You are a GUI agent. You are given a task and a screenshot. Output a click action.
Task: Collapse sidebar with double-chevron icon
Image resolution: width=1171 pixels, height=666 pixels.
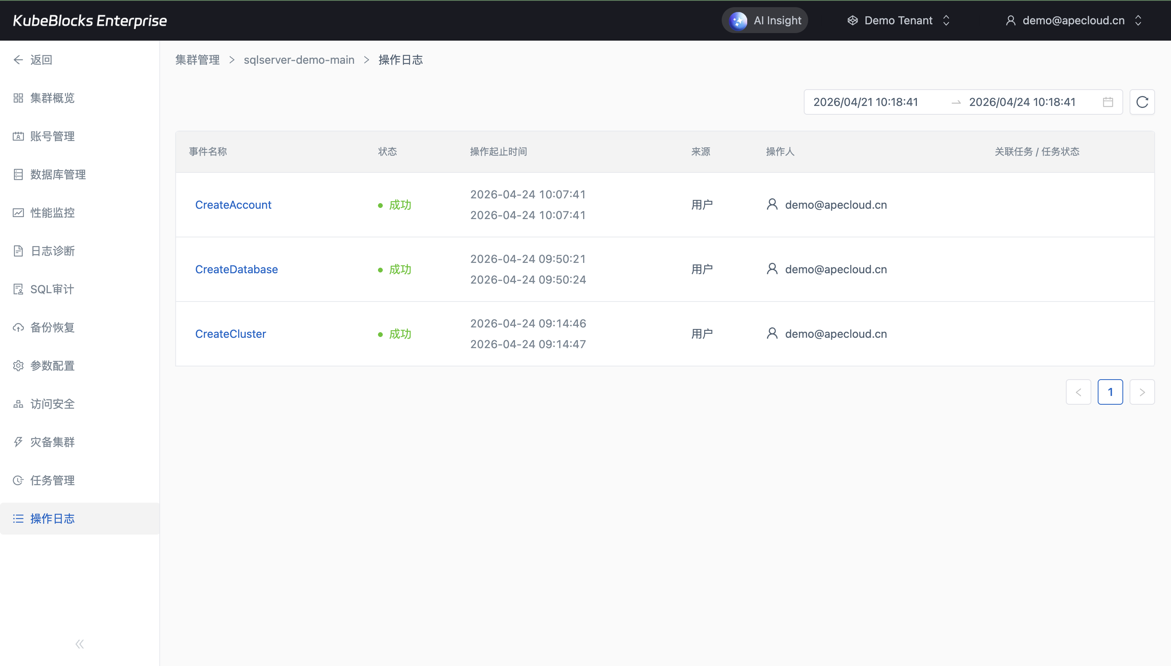pyautogui.click(x=80, y=644)
